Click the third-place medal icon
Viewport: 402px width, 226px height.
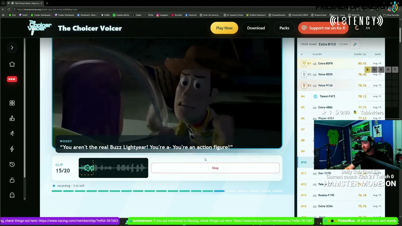pyautogui.click(x=304, y=85)
